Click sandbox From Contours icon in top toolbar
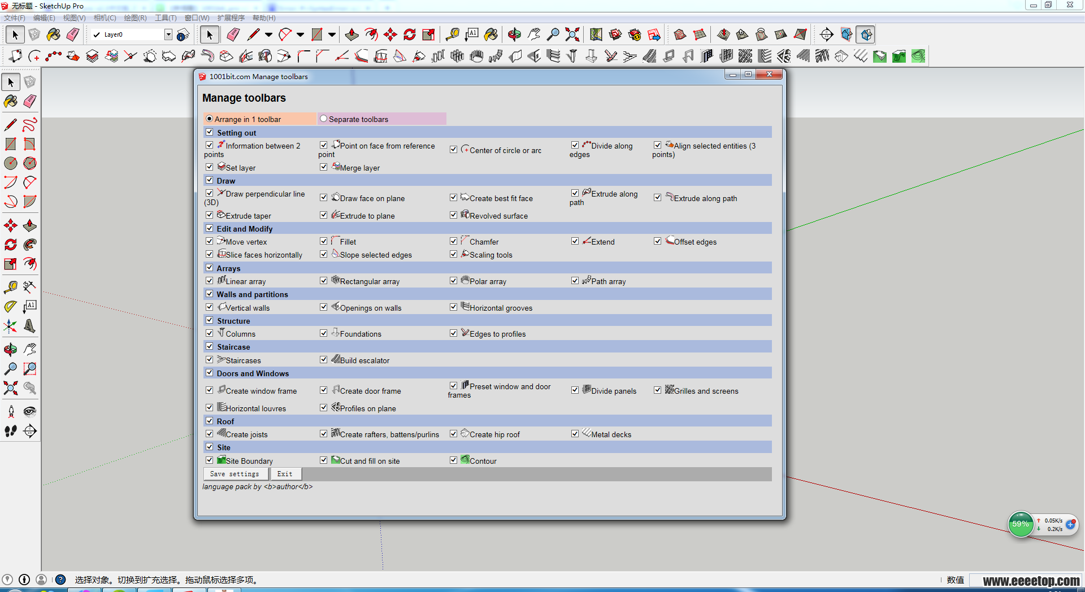This screenshot has width=1085, height=592. pos(680,35)
